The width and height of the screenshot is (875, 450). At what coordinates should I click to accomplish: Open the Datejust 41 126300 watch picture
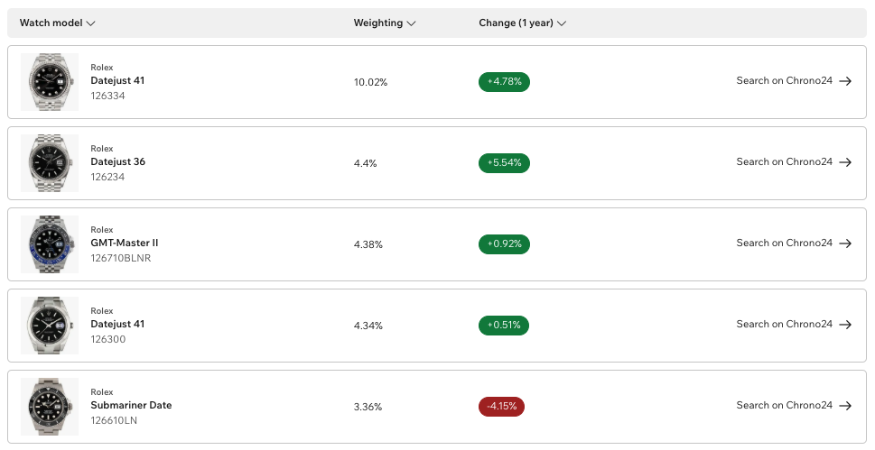[50, 325]
